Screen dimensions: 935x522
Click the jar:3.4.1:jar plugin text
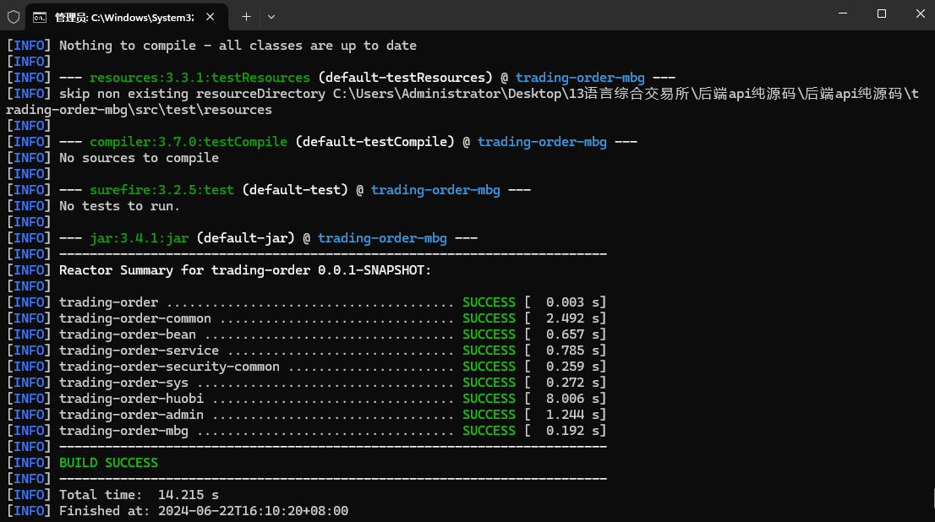click(x=139, y=238)
